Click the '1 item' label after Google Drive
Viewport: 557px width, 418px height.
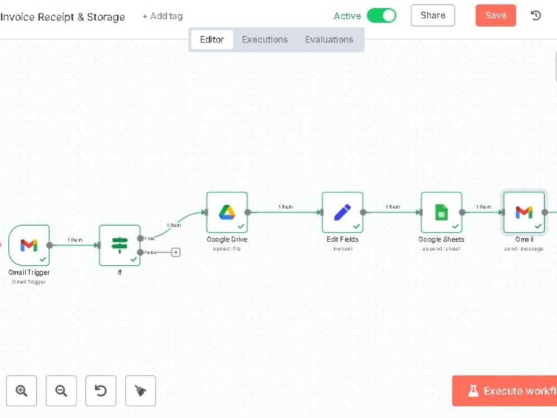coord(285,207)
